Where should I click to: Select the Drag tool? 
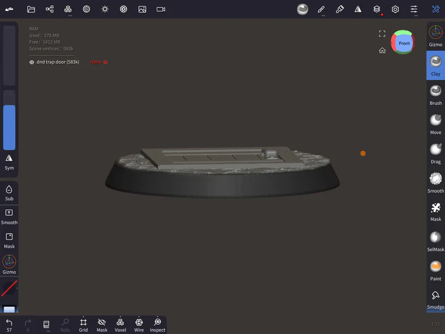click(x=436, y=154)
